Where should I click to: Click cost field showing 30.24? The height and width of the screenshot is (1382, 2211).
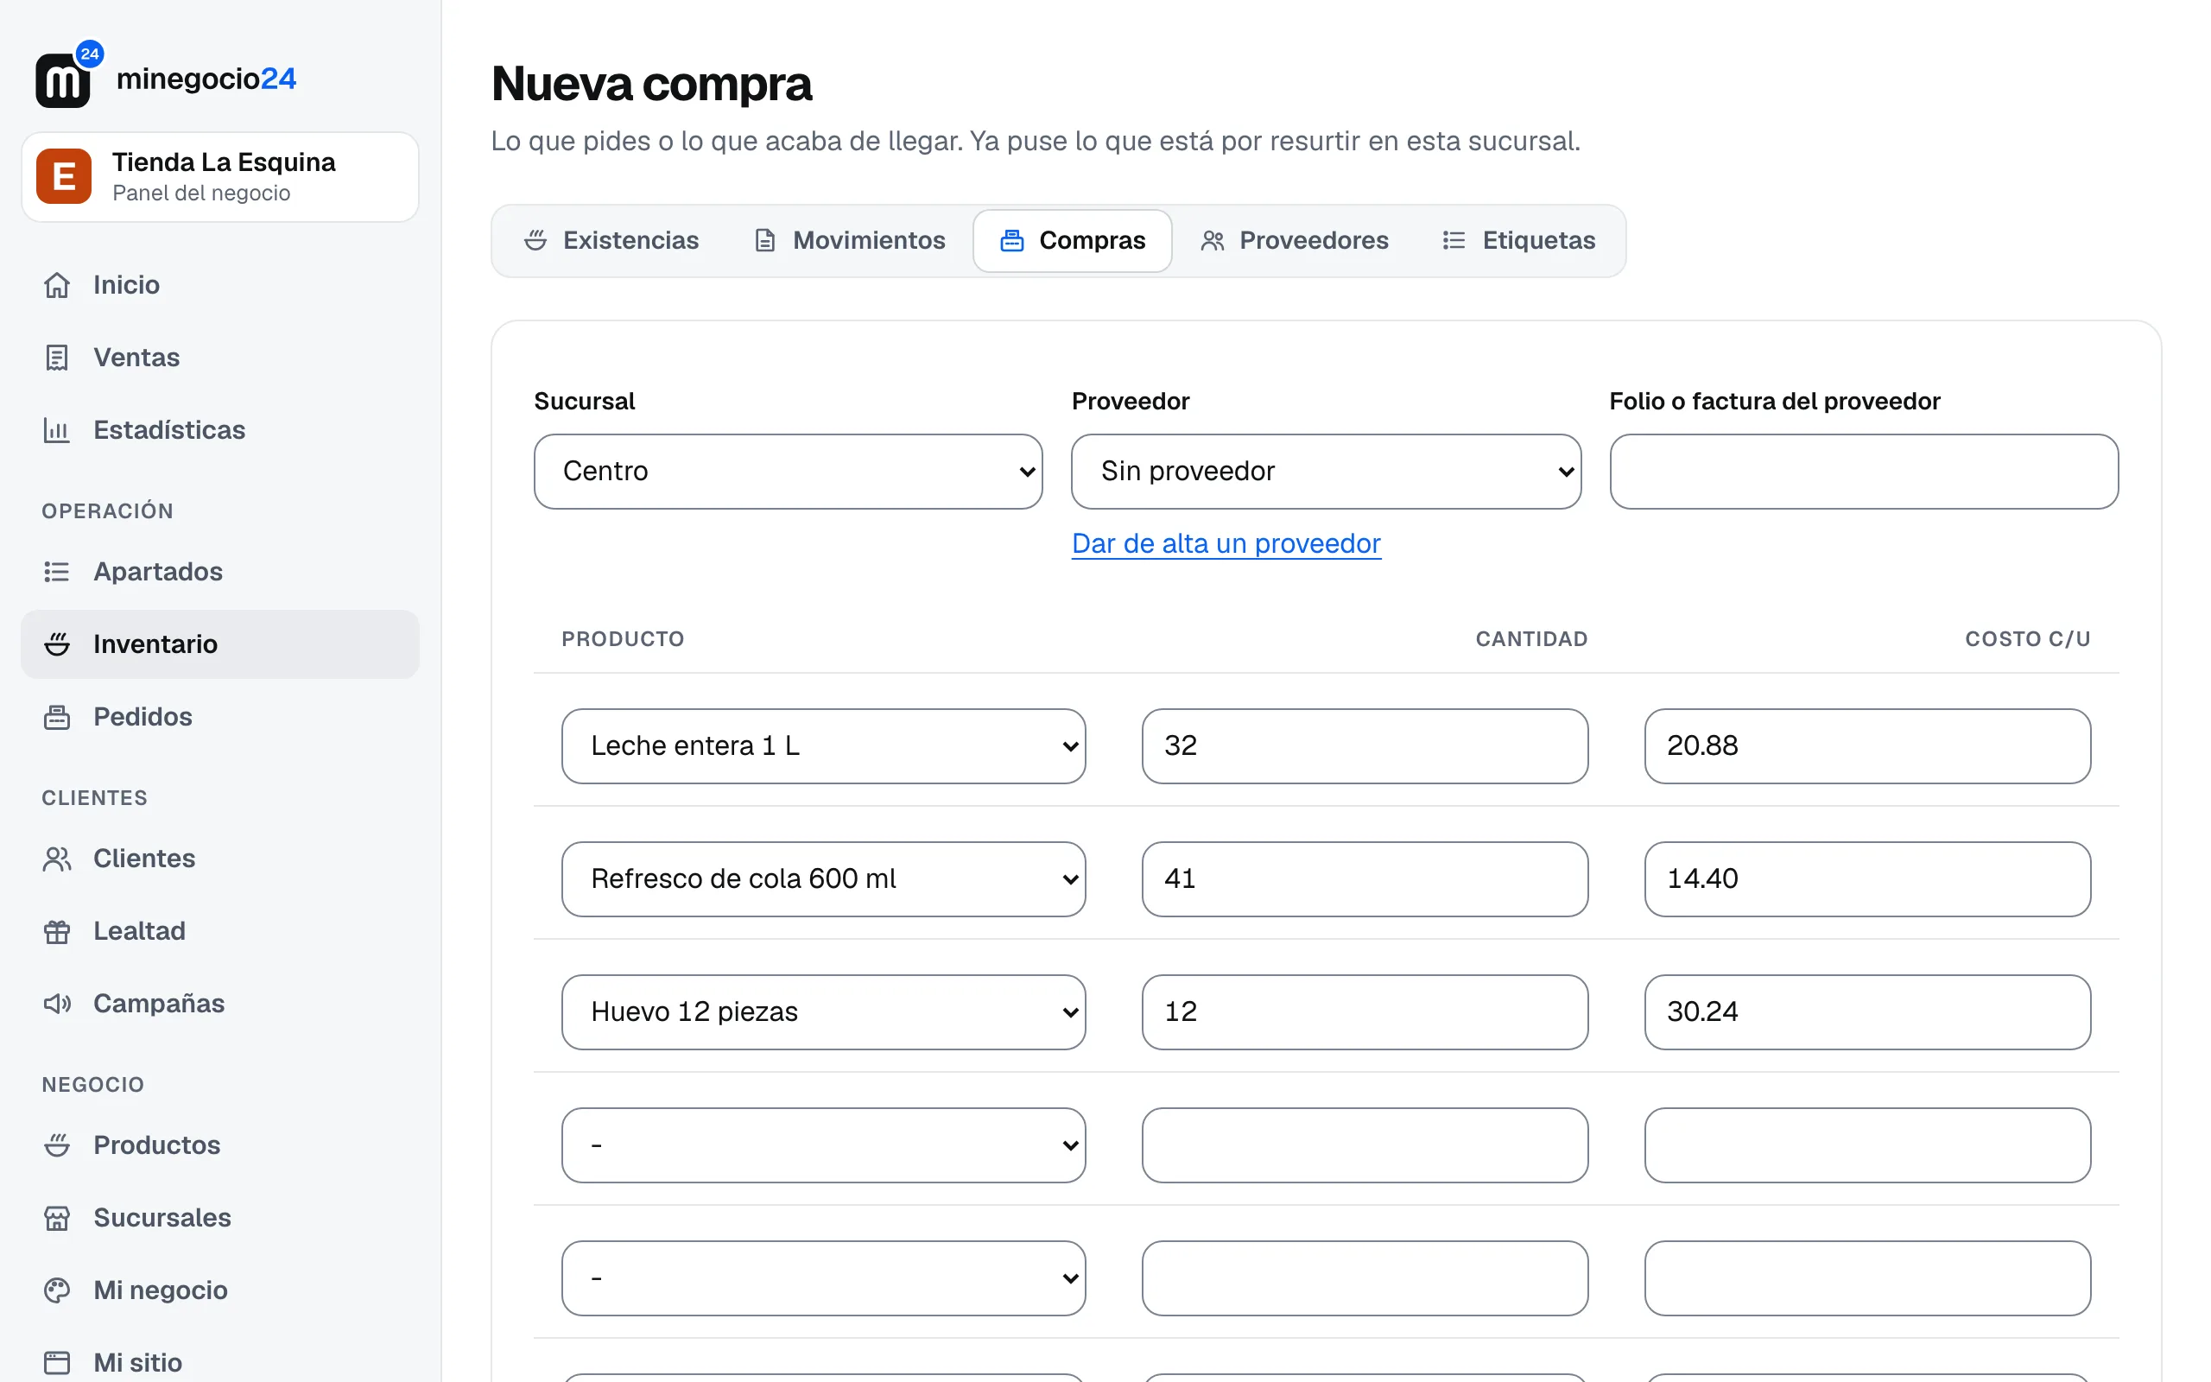coord(1867,1011)
